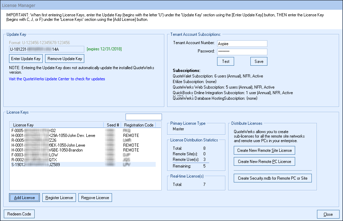Image resolution: width=343 pixels, height=221 pixels.
Task: Click the Add License button
Action: click(24, 198)
